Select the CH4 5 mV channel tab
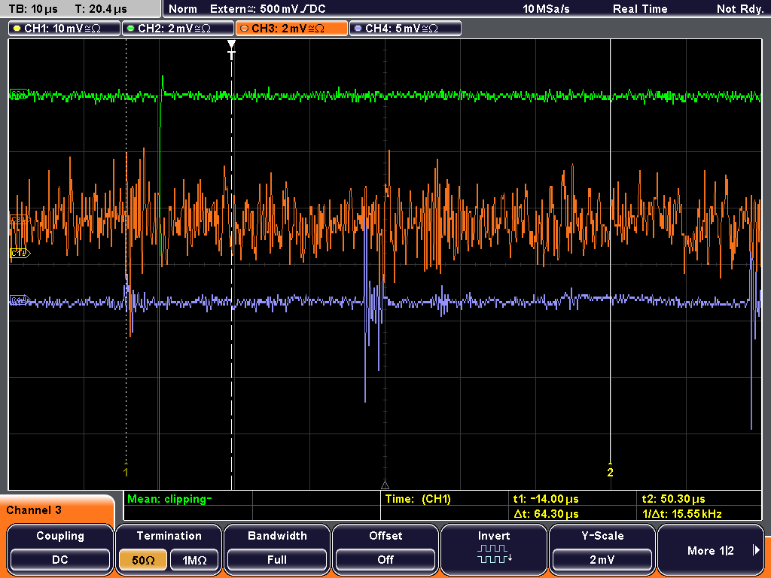Screen dimensions: 771x578 pos(405,29)
